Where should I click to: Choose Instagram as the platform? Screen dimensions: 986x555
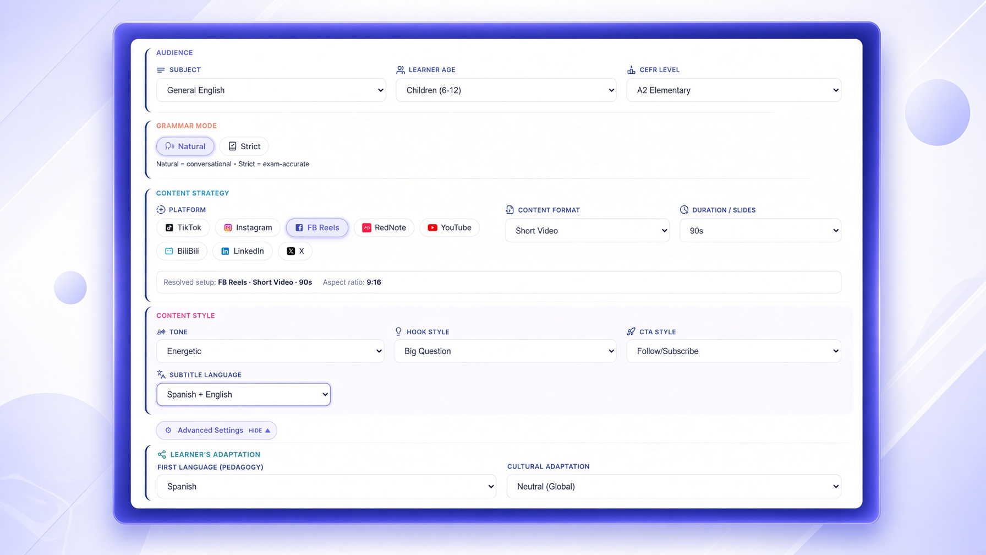pyautogui.click(x=248, y=228)
